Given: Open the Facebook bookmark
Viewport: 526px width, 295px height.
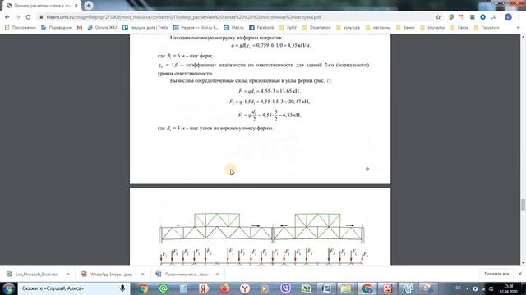Looking at the screenshot, I should pyautogui.click(x=261, y=27).
